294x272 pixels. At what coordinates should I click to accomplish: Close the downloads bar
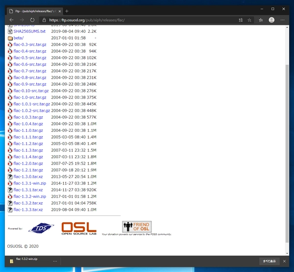[284, 261]
